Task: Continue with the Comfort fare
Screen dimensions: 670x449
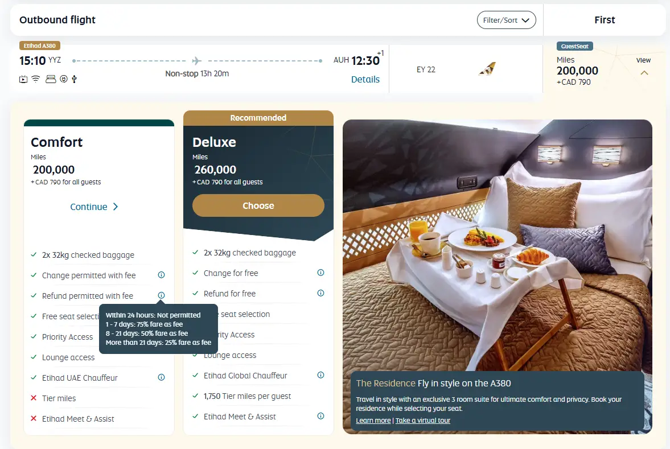Action: [94, 207]
